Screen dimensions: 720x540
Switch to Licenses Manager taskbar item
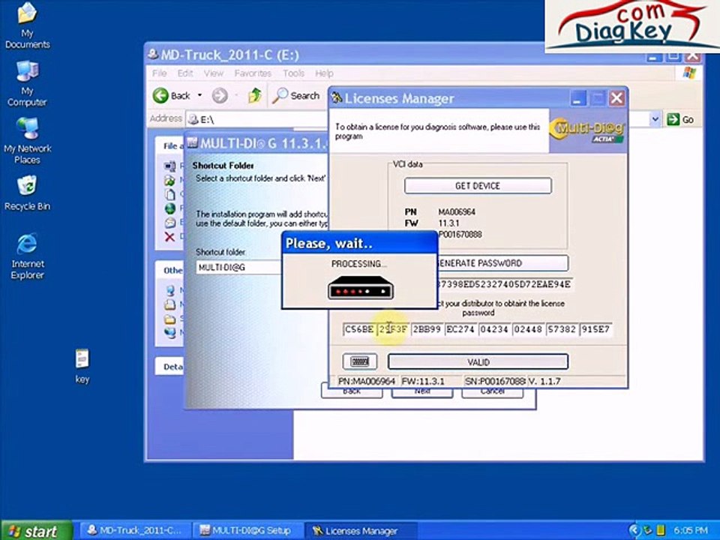(361, 531)
